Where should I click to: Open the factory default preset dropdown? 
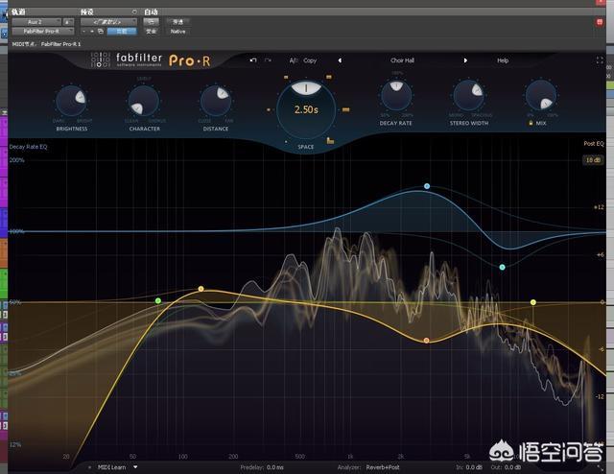coord(108,22)
